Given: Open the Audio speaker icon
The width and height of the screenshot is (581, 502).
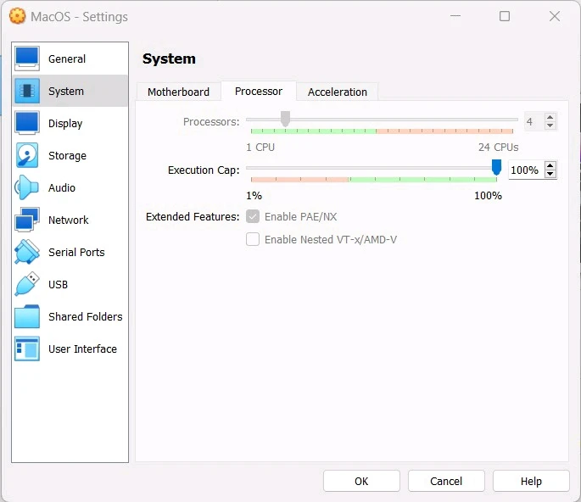Looking at the screenshot, I should coord(26,187).
